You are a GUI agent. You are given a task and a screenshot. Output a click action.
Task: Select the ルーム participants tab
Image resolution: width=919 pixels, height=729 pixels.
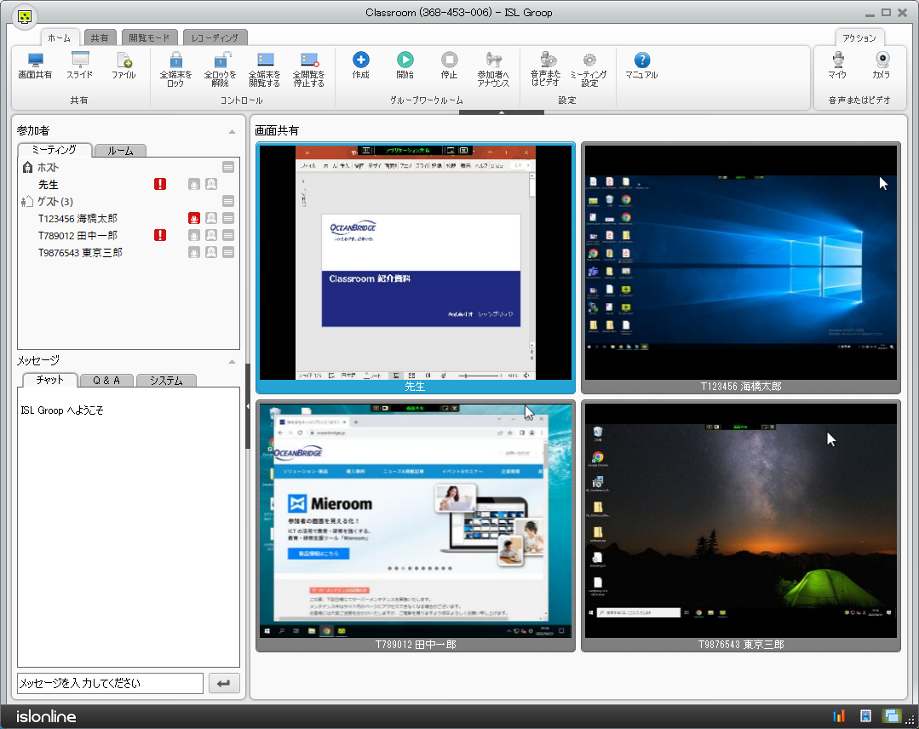click(120, 151)
